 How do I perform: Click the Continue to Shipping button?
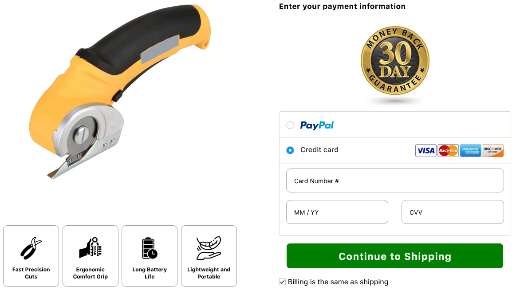[394, 256]
